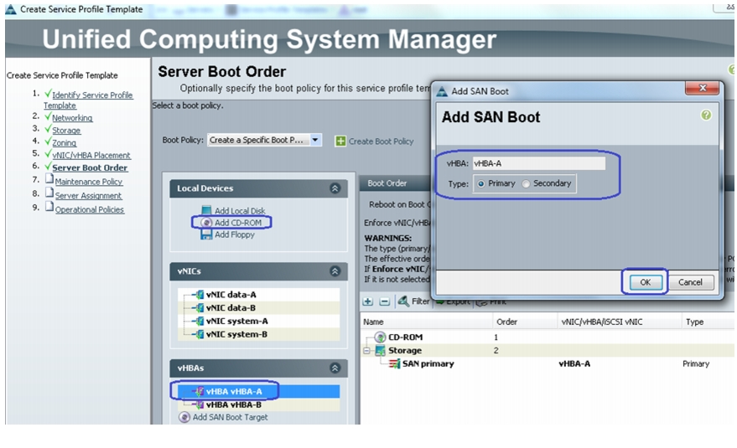
Task: Go to Server Assignment step
Action: pyautogui.click(x=88, y=195)
